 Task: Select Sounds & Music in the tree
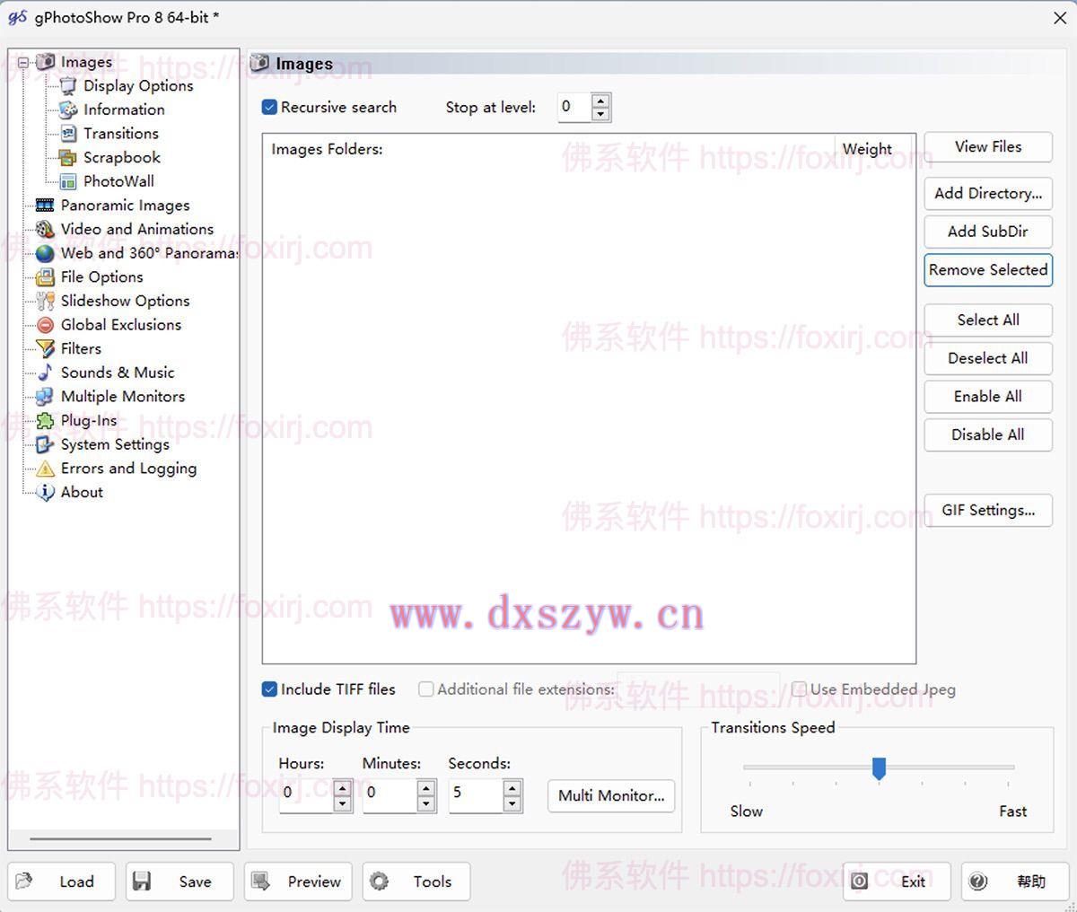click(118, 373)
